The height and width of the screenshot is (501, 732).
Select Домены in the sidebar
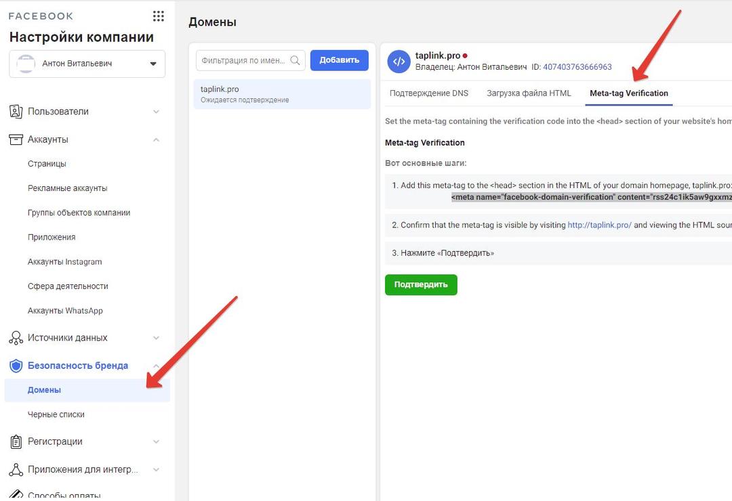pos(87,390)
